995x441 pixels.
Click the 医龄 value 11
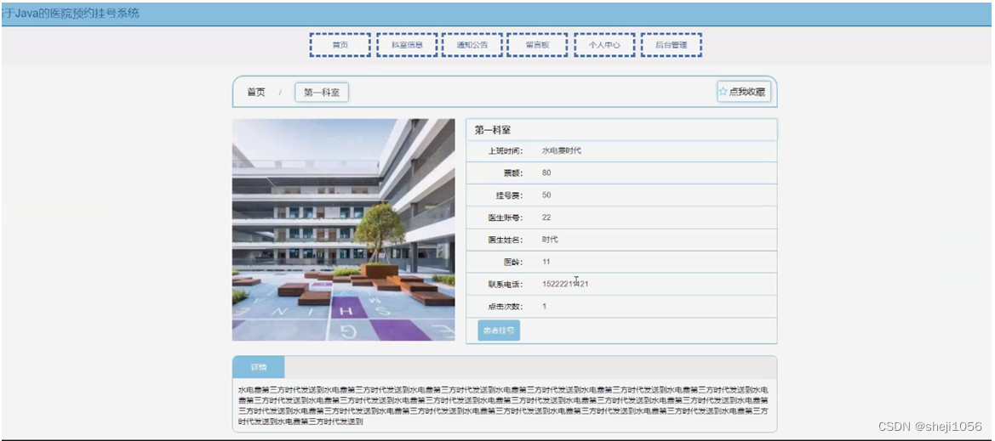pyautogui.click(x=546, y=262)
